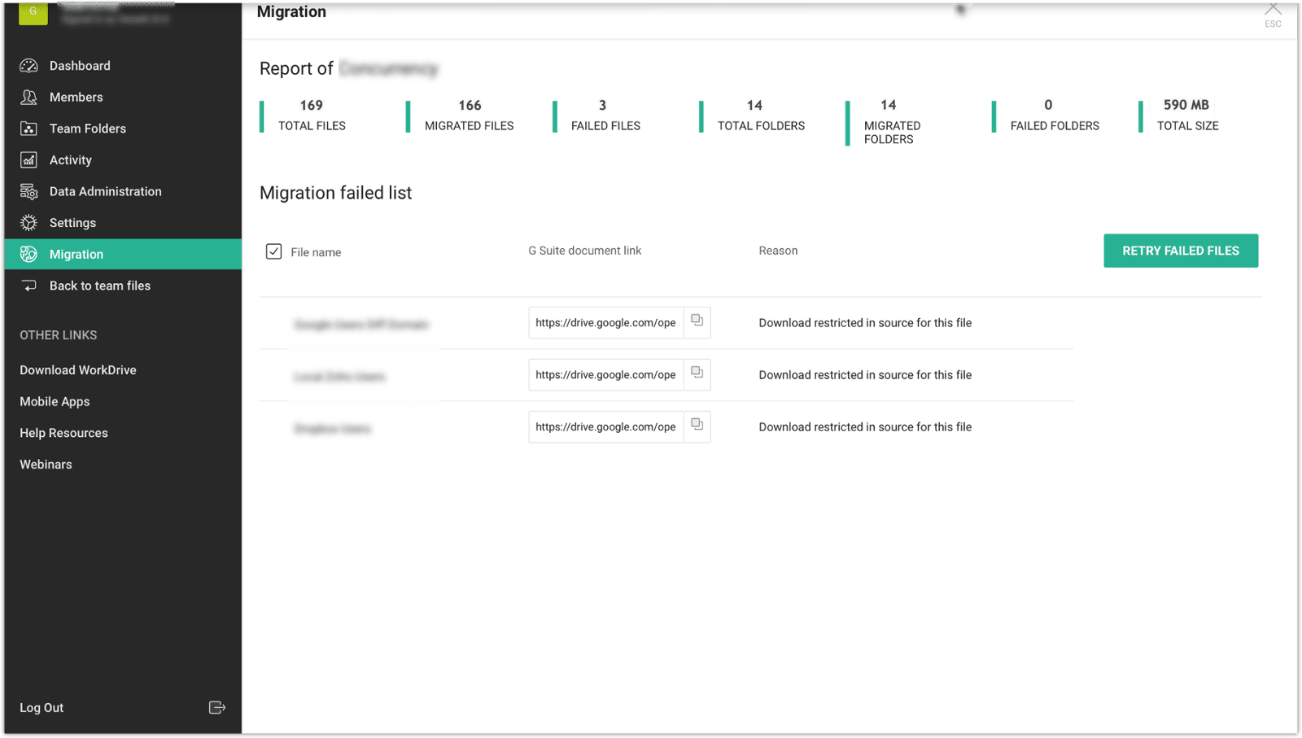Image resolution: width=1302 pixels, height=738 pixels.
Task: Click the Activity chart icon
Action: coord(28,160)
